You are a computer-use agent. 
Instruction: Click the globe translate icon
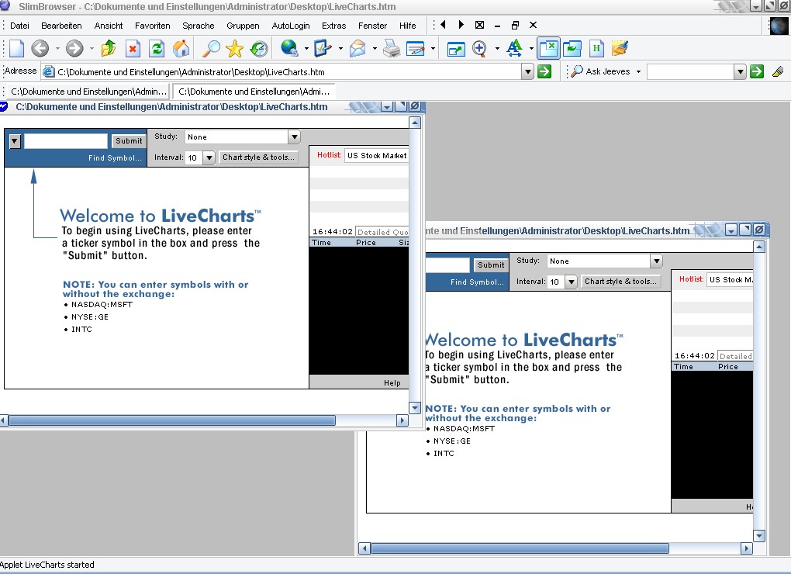[289, 48]
